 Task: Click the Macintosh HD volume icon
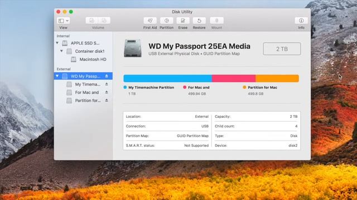click(74, 59)
